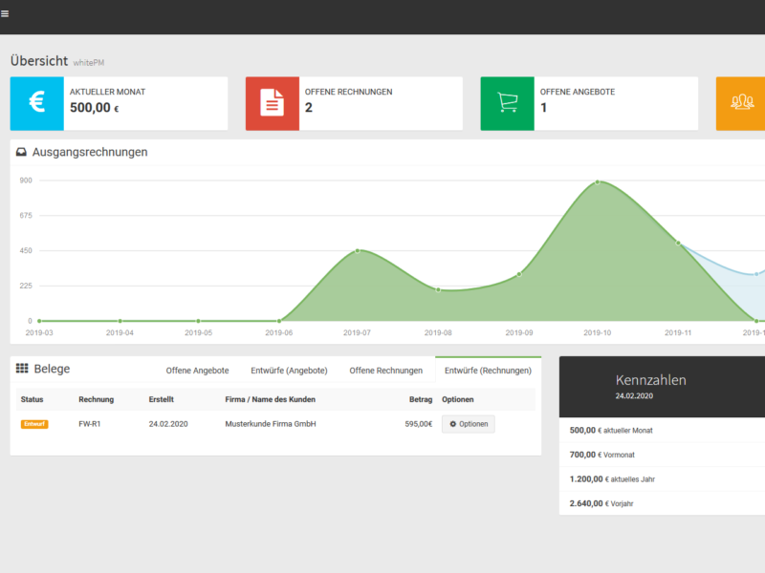The image size is (765, 573).
Task: Open the hamburger menu in the top bar
Action: pyautogui.click(x=5, y=13)
